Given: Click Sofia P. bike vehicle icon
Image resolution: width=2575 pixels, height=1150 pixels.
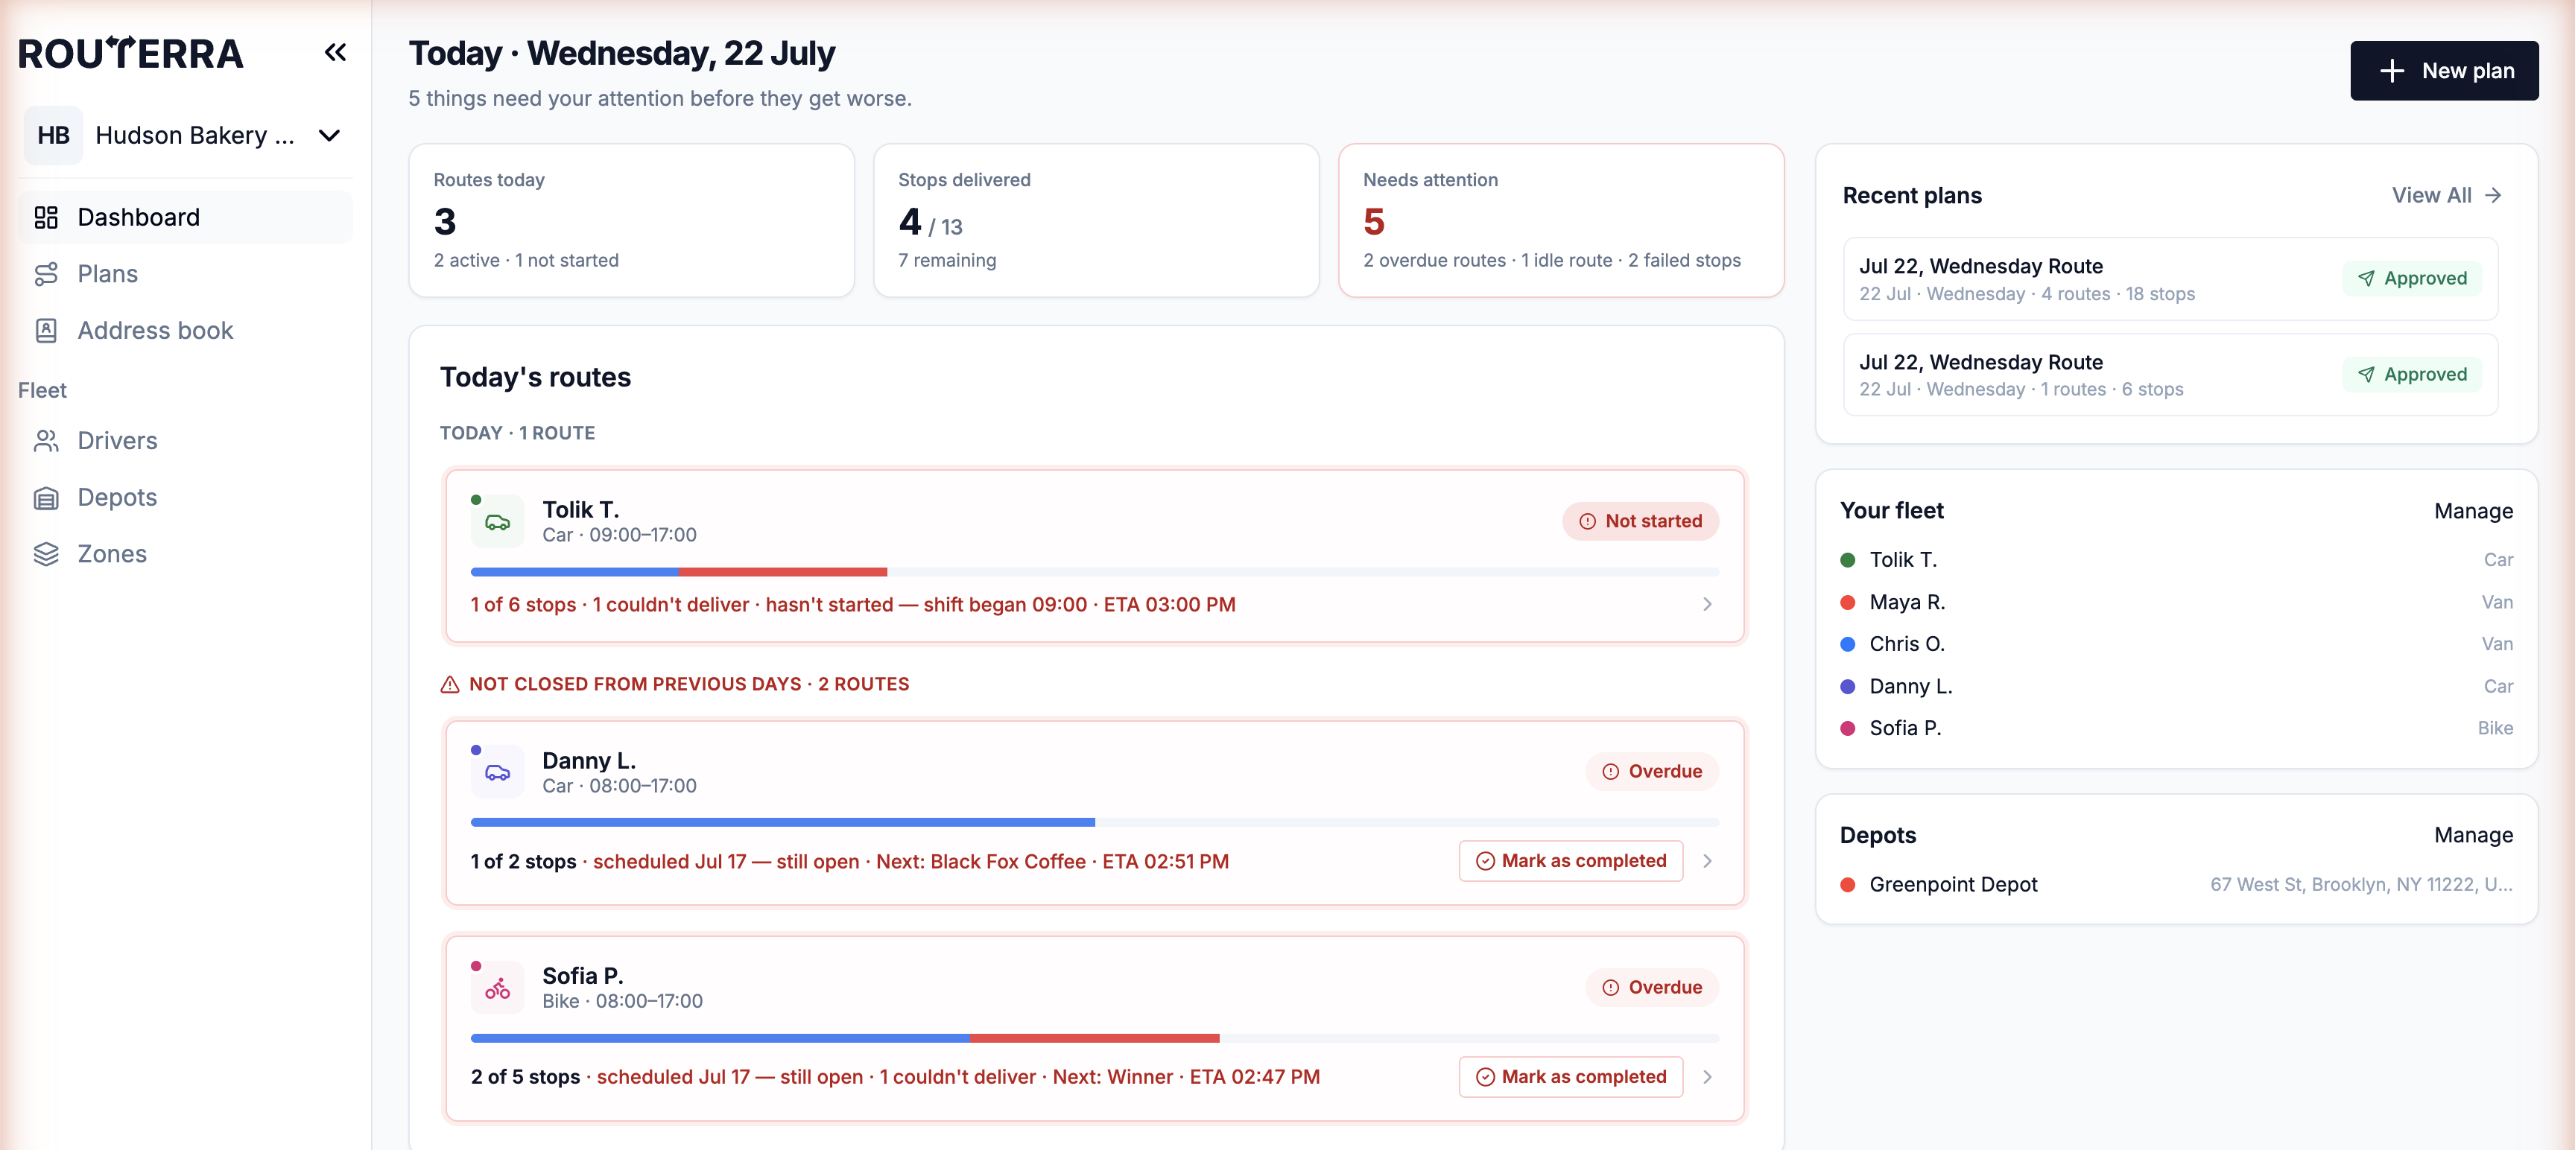Looking at the screenshot, I should tap(497, 987).
